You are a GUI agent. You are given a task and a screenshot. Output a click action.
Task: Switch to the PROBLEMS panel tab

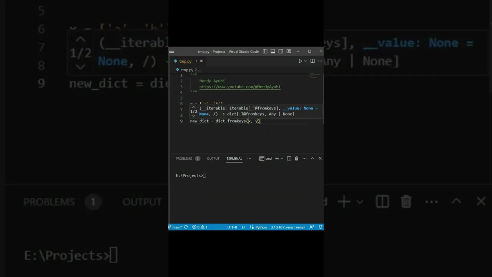(x=184, y=159)
